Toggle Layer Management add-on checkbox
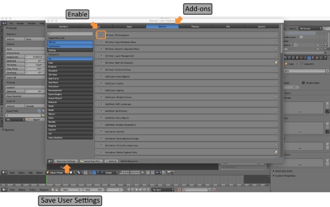This screenshot has height=207, width=330. tap(102, 56)
